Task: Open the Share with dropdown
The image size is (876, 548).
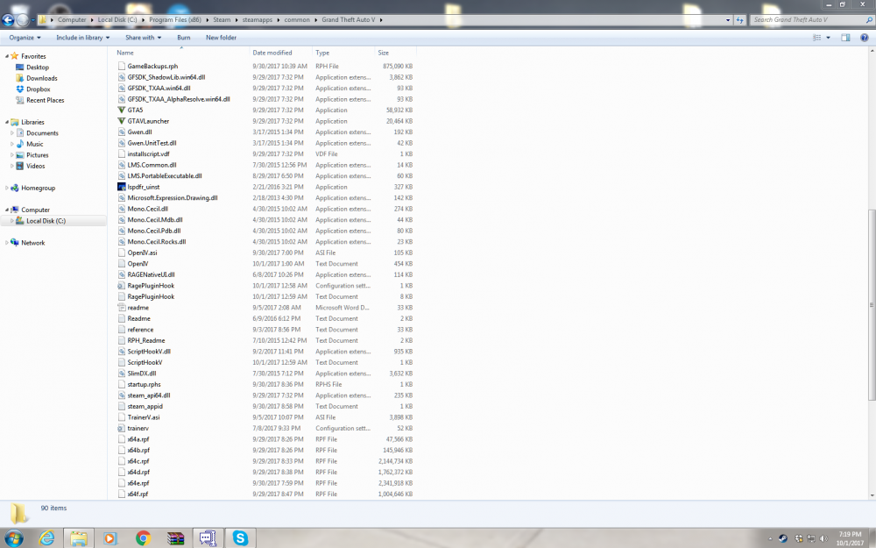Action: coord(143,38)
